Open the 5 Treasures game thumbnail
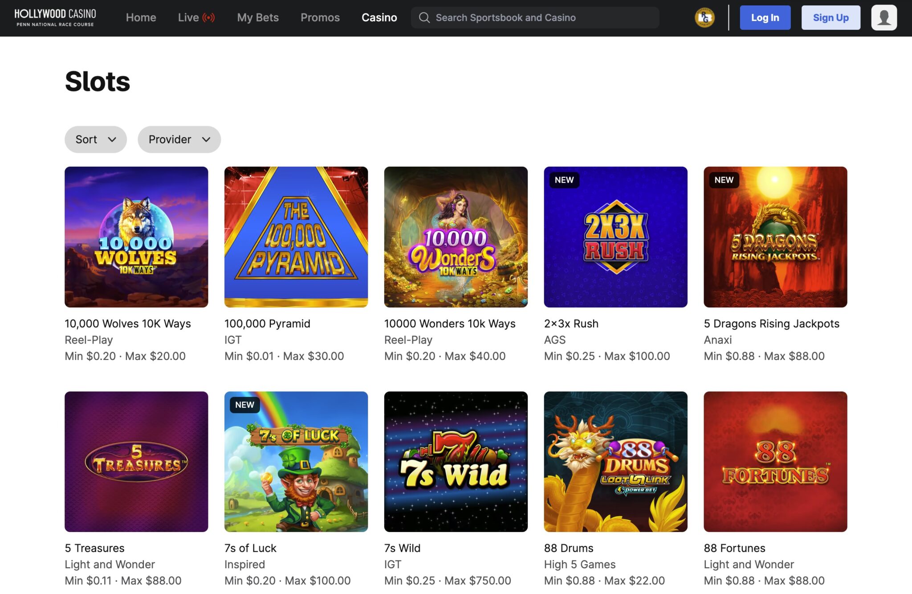The image size is (912, 594). 136,462
